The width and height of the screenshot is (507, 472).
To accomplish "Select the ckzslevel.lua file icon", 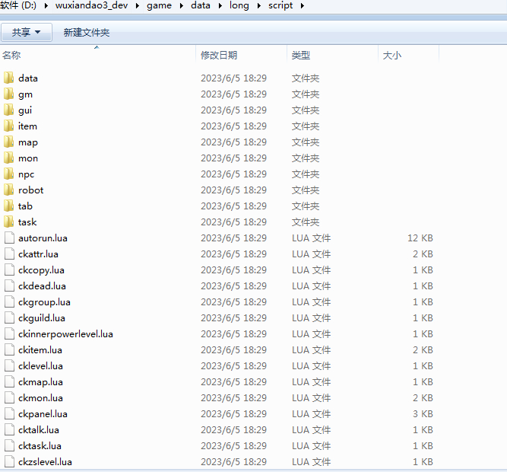I will click(x=9, y=461).
